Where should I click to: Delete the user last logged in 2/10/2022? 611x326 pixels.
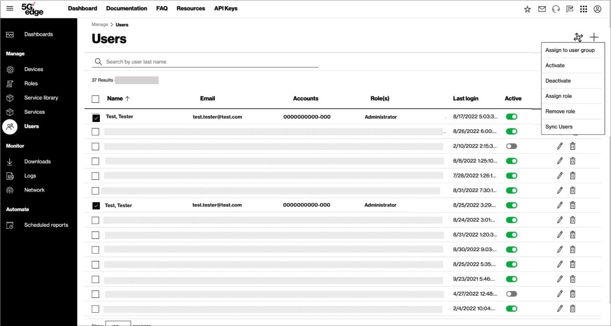click(572, 146)
